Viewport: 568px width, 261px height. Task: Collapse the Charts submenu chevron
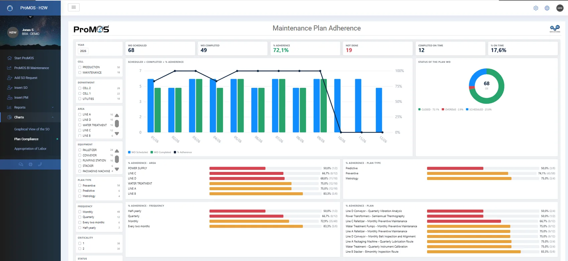53,117
